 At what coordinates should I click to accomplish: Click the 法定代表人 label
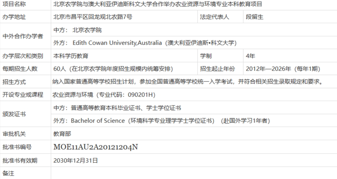[214, 17]
